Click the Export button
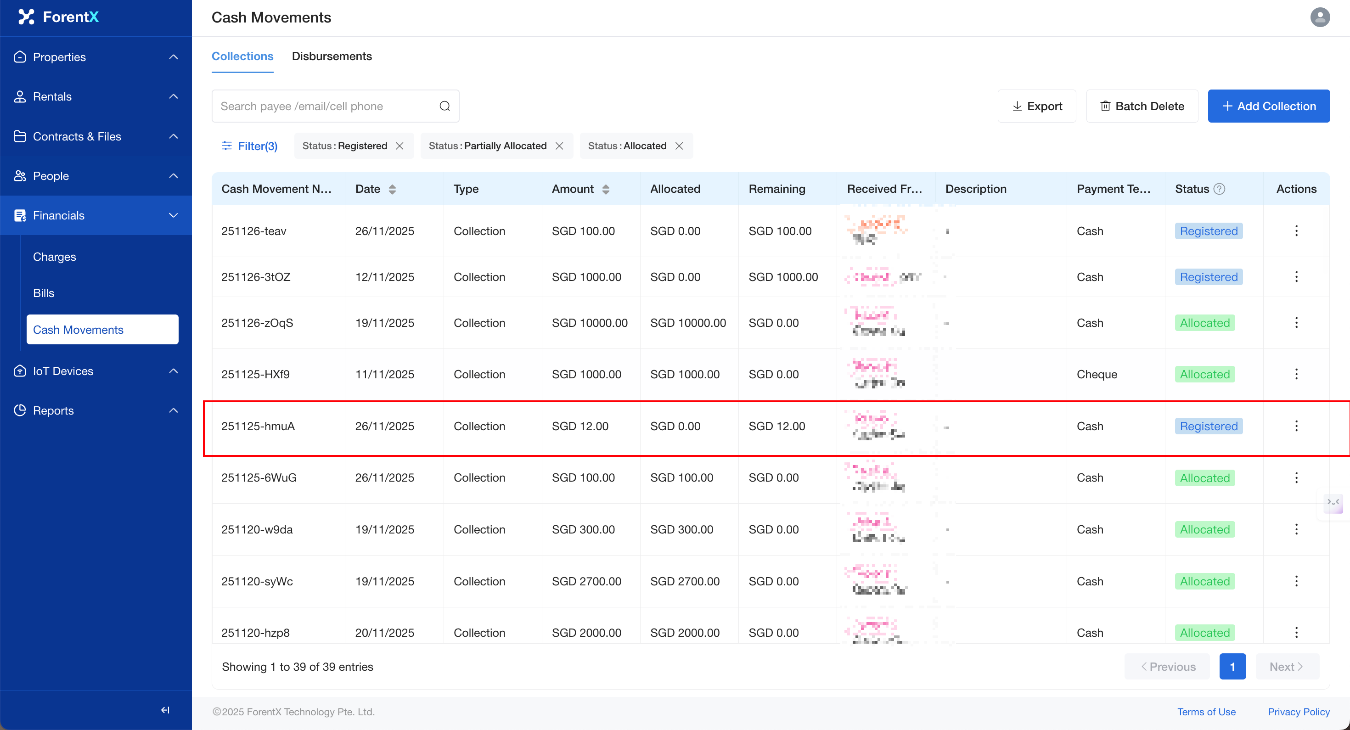 pos(1037,107)
